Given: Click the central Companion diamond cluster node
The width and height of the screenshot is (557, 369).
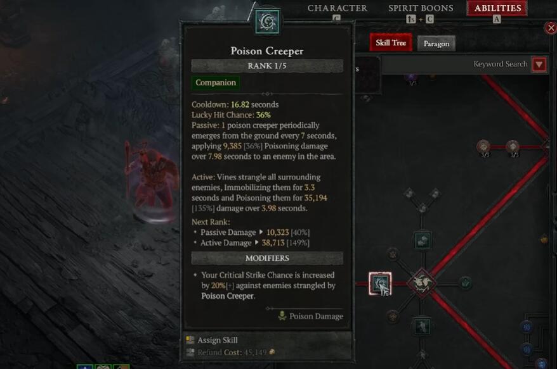Looking at the screenshot, I should point(422,284).
